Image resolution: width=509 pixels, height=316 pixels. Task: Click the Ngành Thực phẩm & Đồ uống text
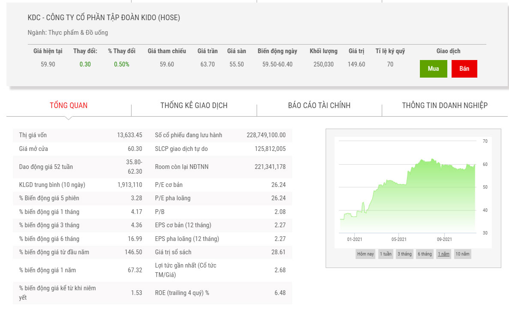[x=68, y=33]
